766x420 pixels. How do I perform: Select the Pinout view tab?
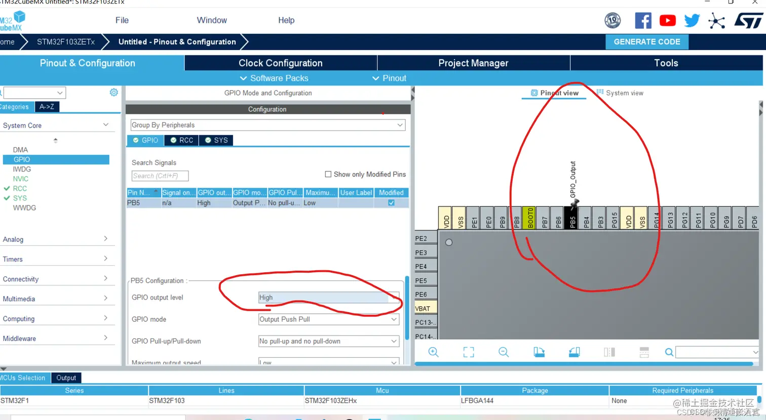[554, 93]
